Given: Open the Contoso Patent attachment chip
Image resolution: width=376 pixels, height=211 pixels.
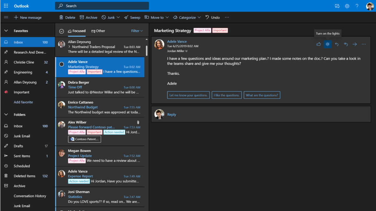Looking at the screenshot, I should point(85,139).
